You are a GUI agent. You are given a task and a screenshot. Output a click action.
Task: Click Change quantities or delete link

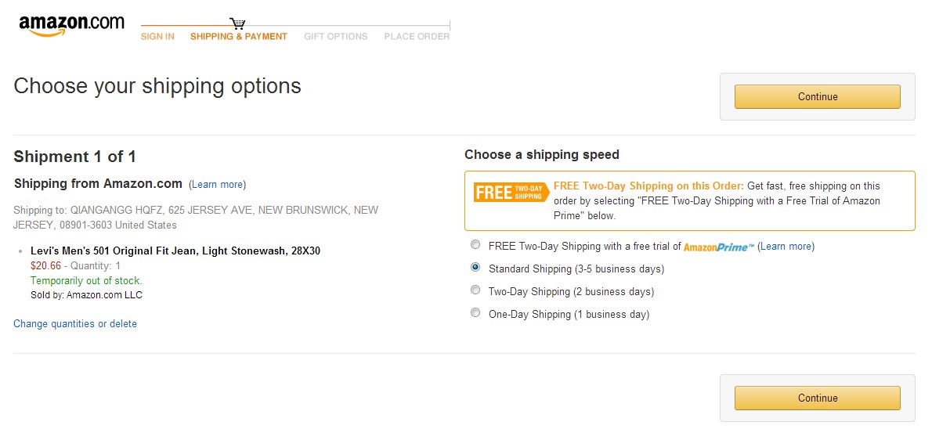click(x=75, y=324)
